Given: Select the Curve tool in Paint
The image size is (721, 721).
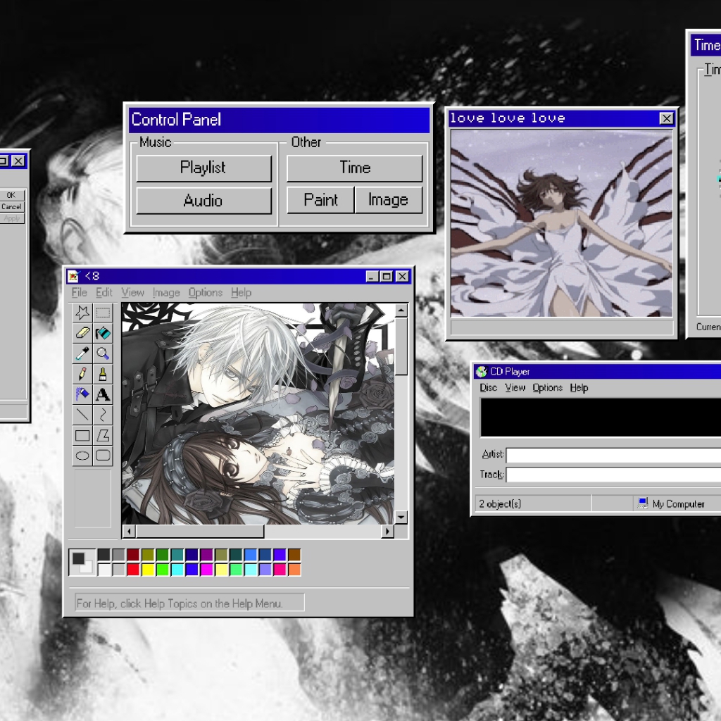Looking at the screenshot, I should click(103, 415).
